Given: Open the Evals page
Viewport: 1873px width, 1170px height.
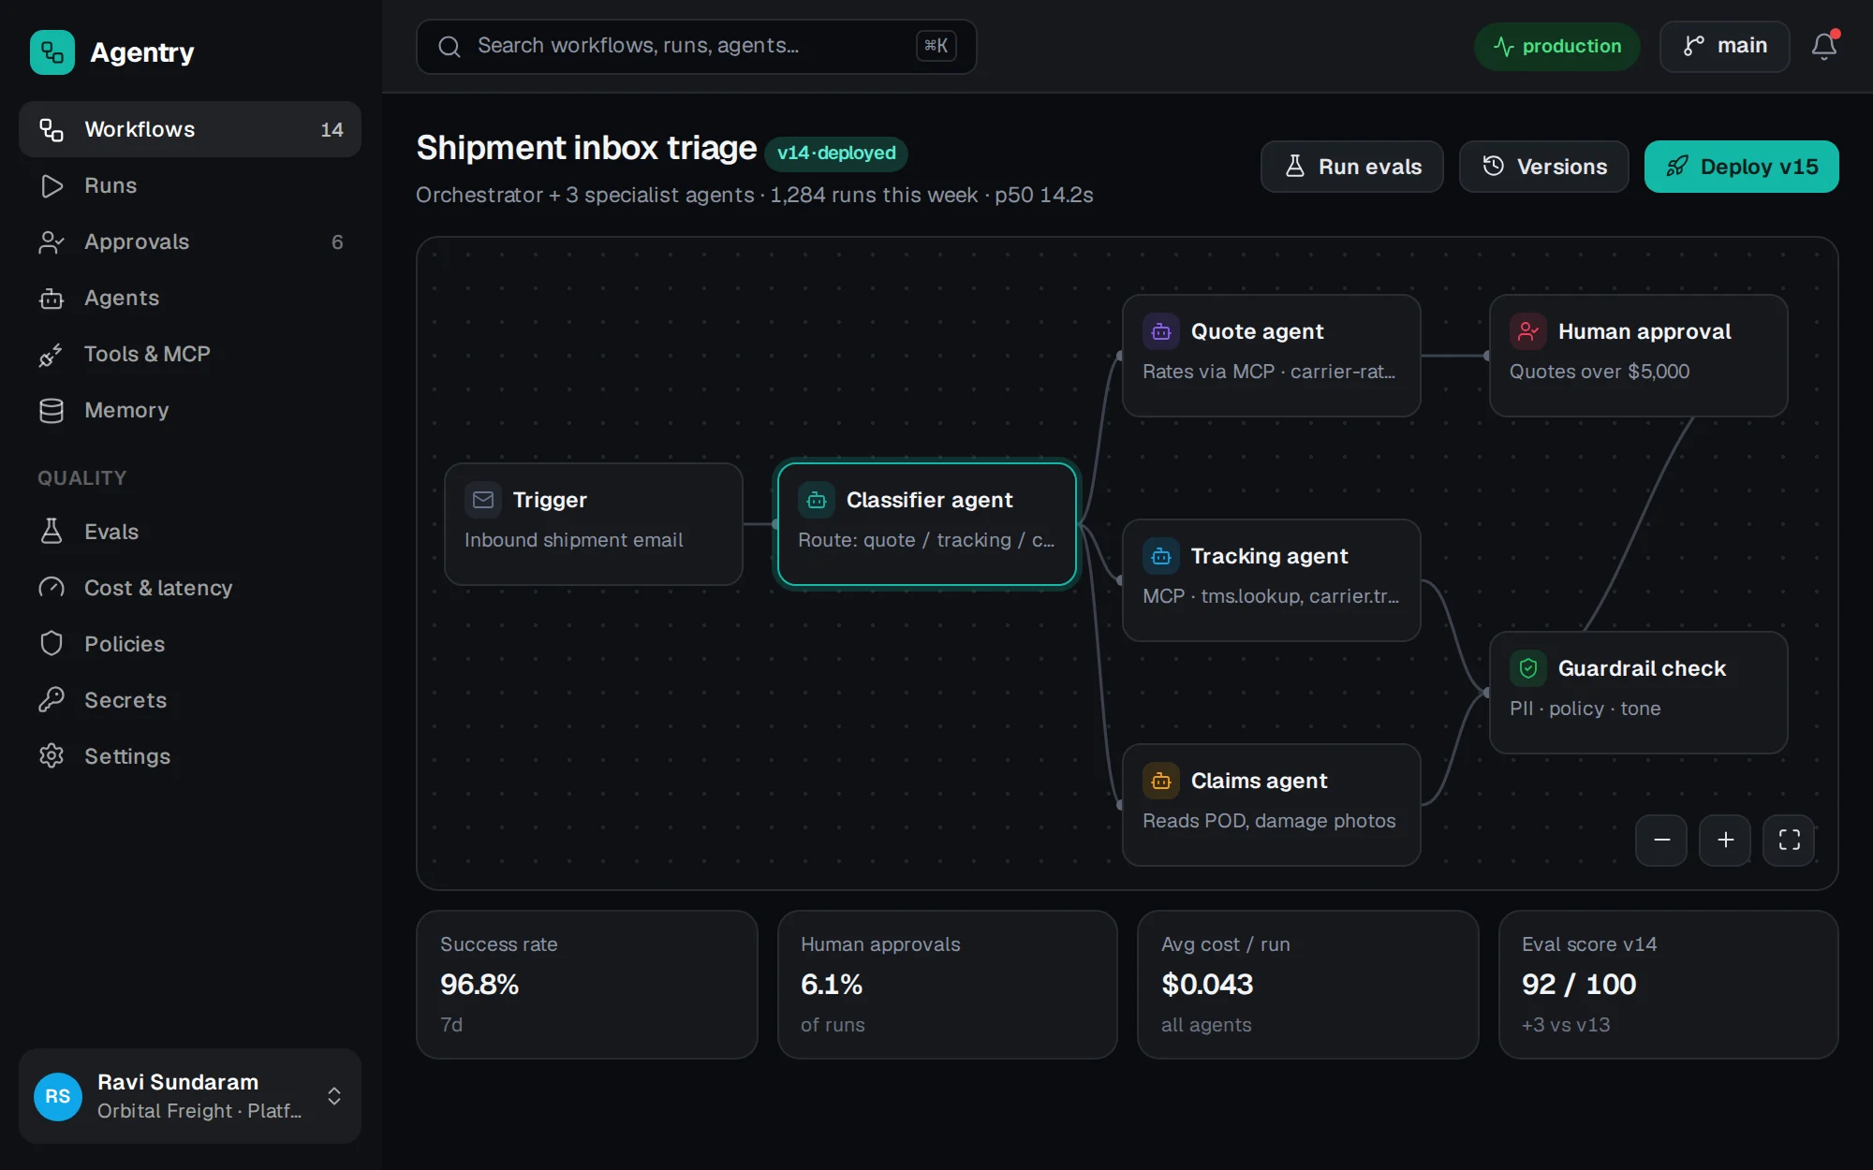Looking at the screenshot, I should pos(190,532).
